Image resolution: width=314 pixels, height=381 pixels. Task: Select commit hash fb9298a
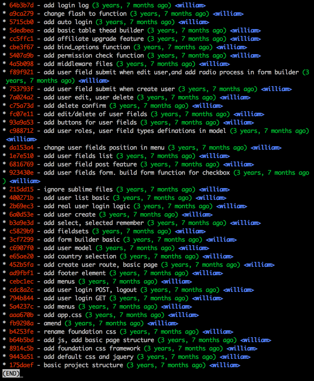(x=21, y=323)
